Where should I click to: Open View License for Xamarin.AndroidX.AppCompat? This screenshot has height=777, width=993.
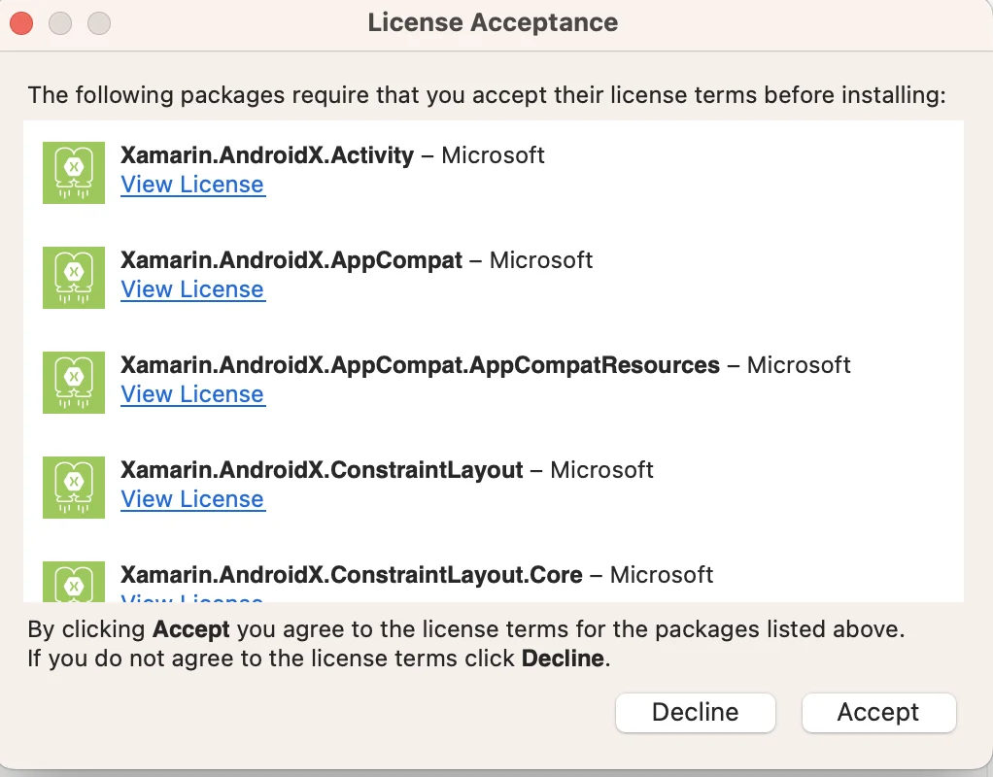click(x=192, y=289)
